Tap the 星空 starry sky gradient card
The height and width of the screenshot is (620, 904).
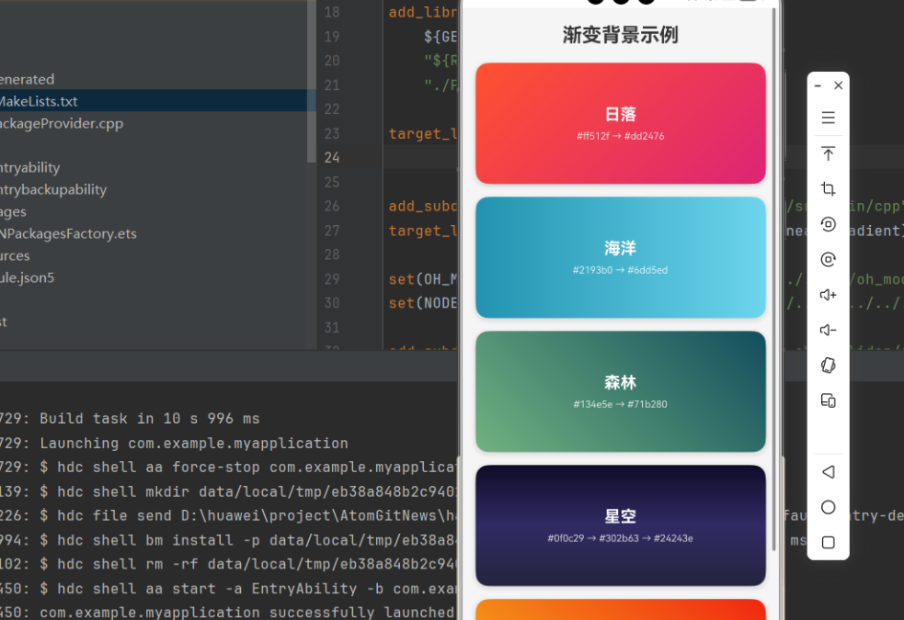pyautogui.click(x=621, y=525)
